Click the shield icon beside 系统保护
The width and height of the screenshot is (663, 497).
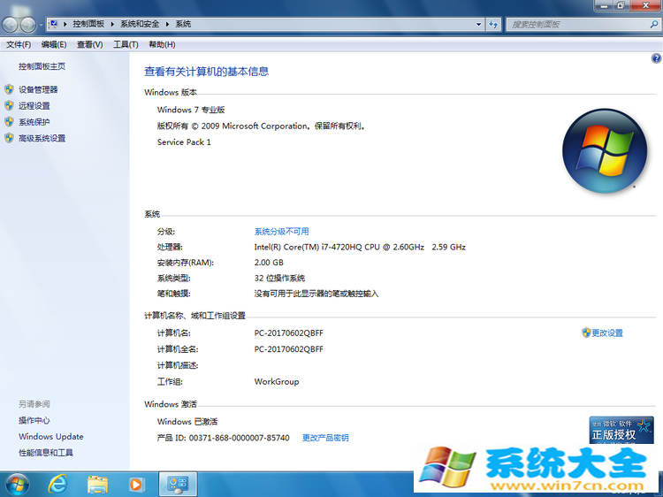[10, 122]
